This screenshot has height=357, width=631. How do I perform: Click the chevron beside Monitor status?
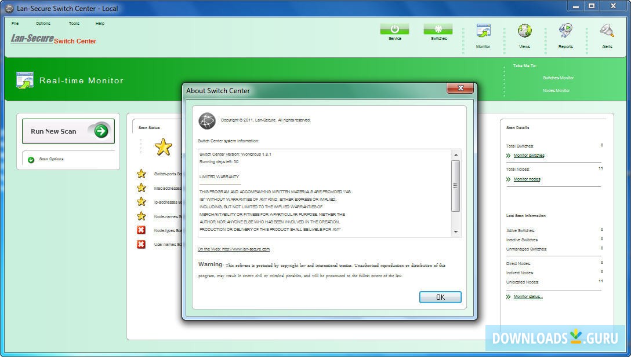[508, 296]
